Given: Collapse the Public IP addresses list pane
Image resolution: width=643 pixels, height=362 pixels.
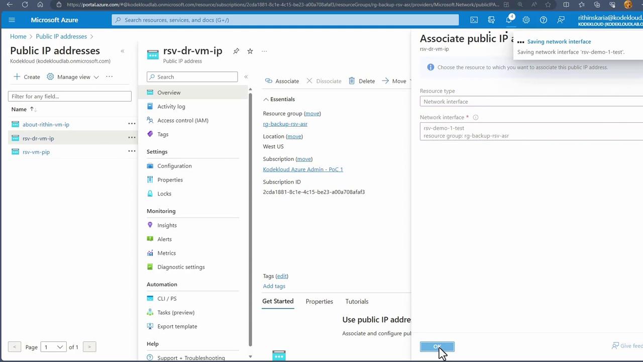Looking at the screenshot, I should pyautogui.click(x=122, y=51).
